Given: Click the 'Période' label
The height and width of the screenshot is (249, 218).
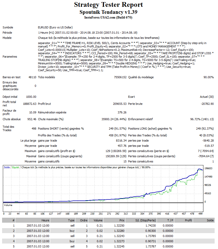Looking at the screenshot, I should click(x=7, y=33).
